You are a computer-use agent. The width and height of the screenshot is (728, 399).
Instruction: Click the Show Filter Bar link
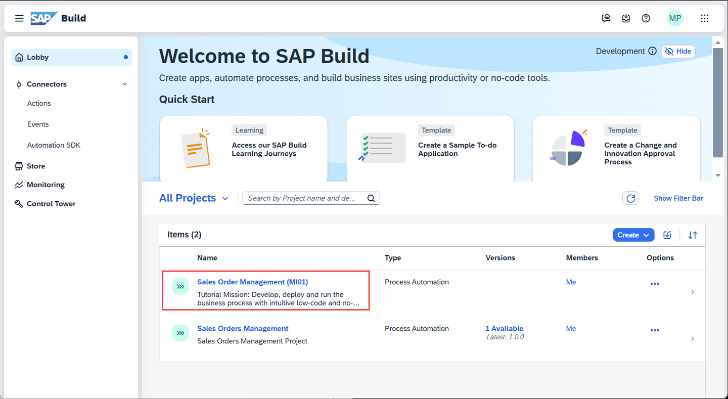(x=678, y=198)
